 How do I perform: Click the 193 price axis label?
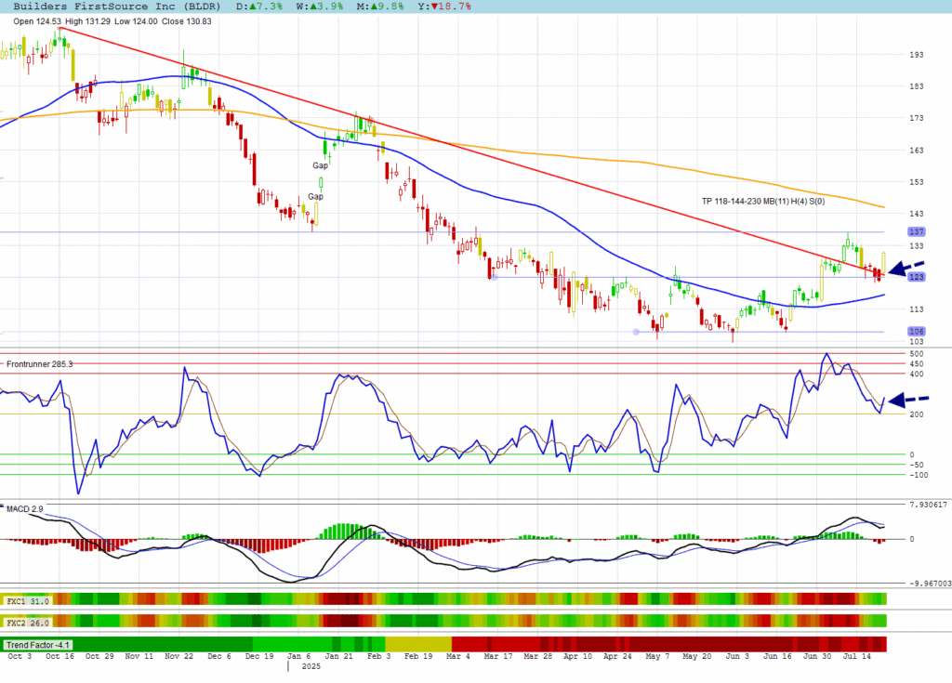916,55
